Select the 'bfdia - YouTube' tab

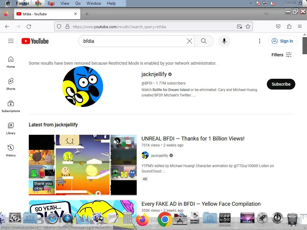47,14
